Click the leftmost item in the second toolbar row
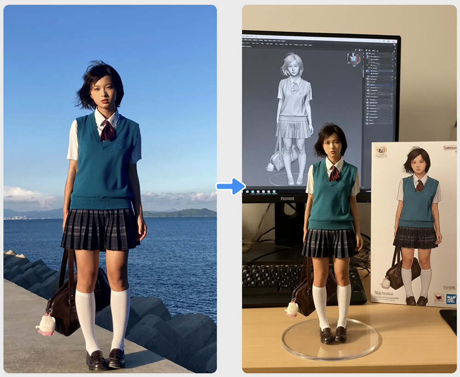Screen dimensions: 460x377 click(246, 46)
